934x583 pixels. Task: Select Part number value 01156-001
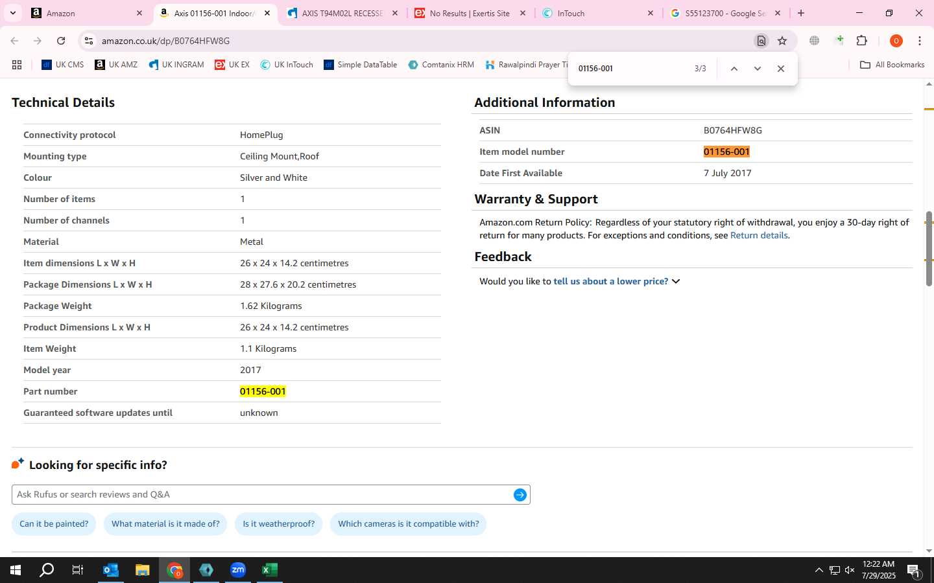point(263,392)
